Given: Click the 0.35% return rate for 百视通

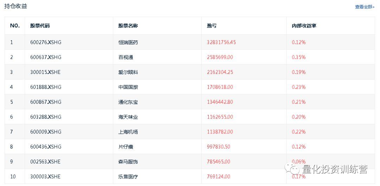Looking at the screenshot, I should (299, 57).
